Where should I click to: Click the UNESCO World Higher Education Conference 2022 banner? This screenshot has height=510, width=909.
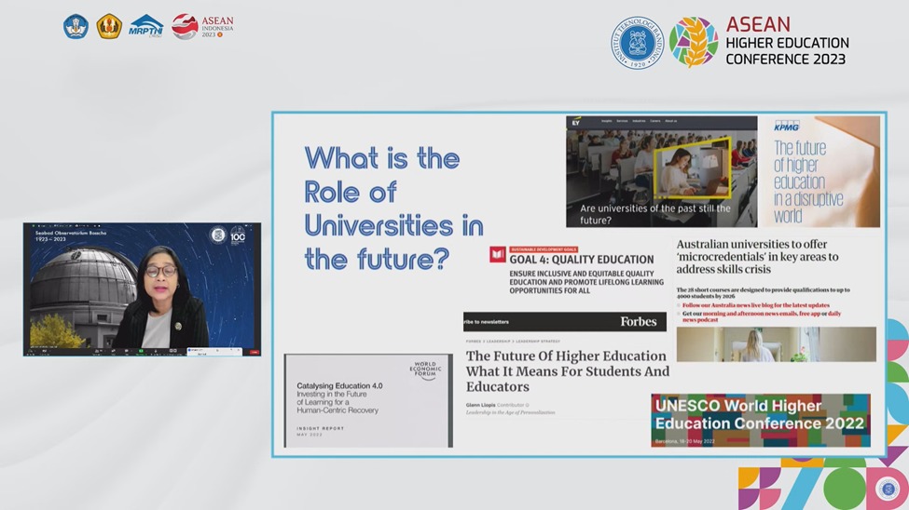[760, 420]
